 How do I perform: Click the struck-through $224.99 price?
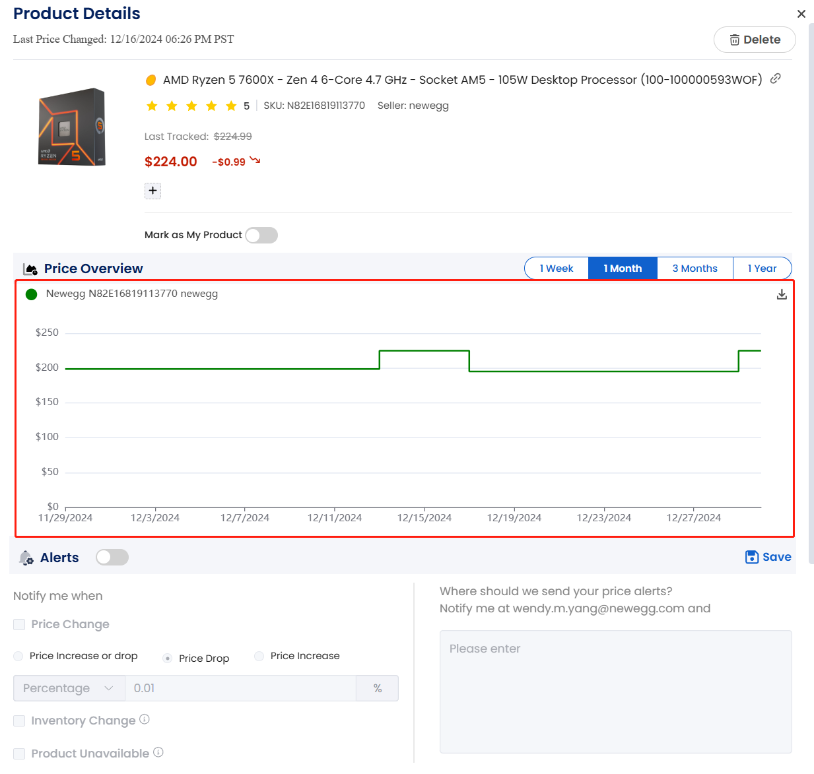(x=232, y=137)
